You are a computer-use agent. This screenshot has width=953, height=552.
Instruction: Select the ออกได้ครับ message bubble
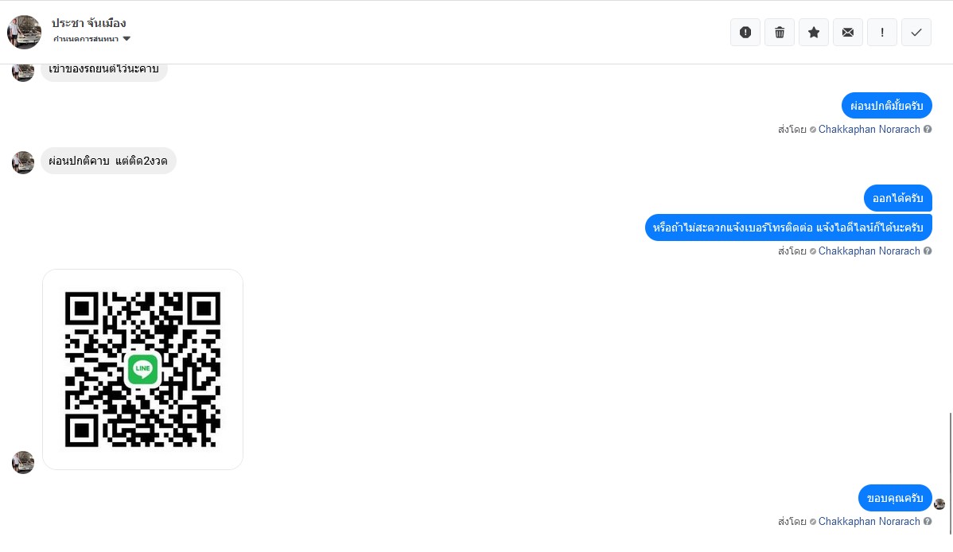897,198
